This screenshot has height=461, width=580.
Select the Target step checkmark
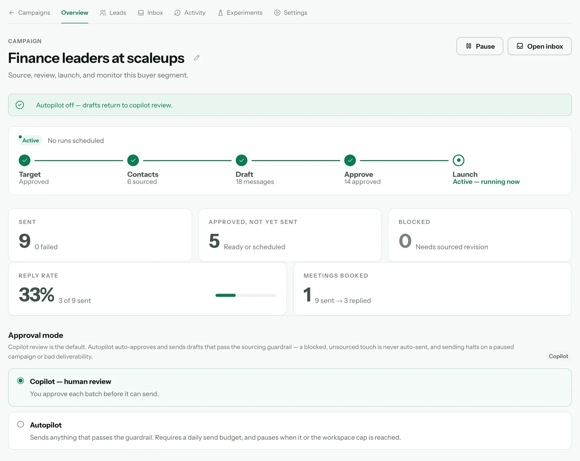pos(25,160)
